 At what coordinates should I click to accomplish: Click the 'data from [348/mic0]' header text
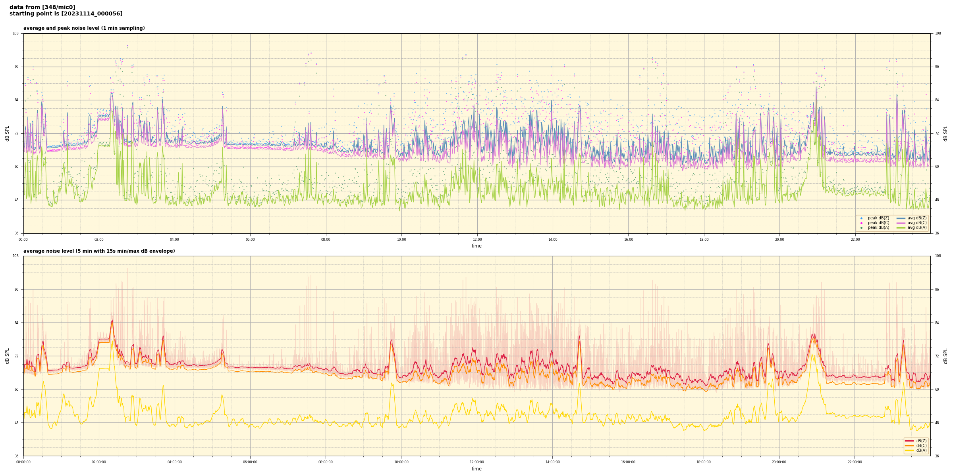42,7
